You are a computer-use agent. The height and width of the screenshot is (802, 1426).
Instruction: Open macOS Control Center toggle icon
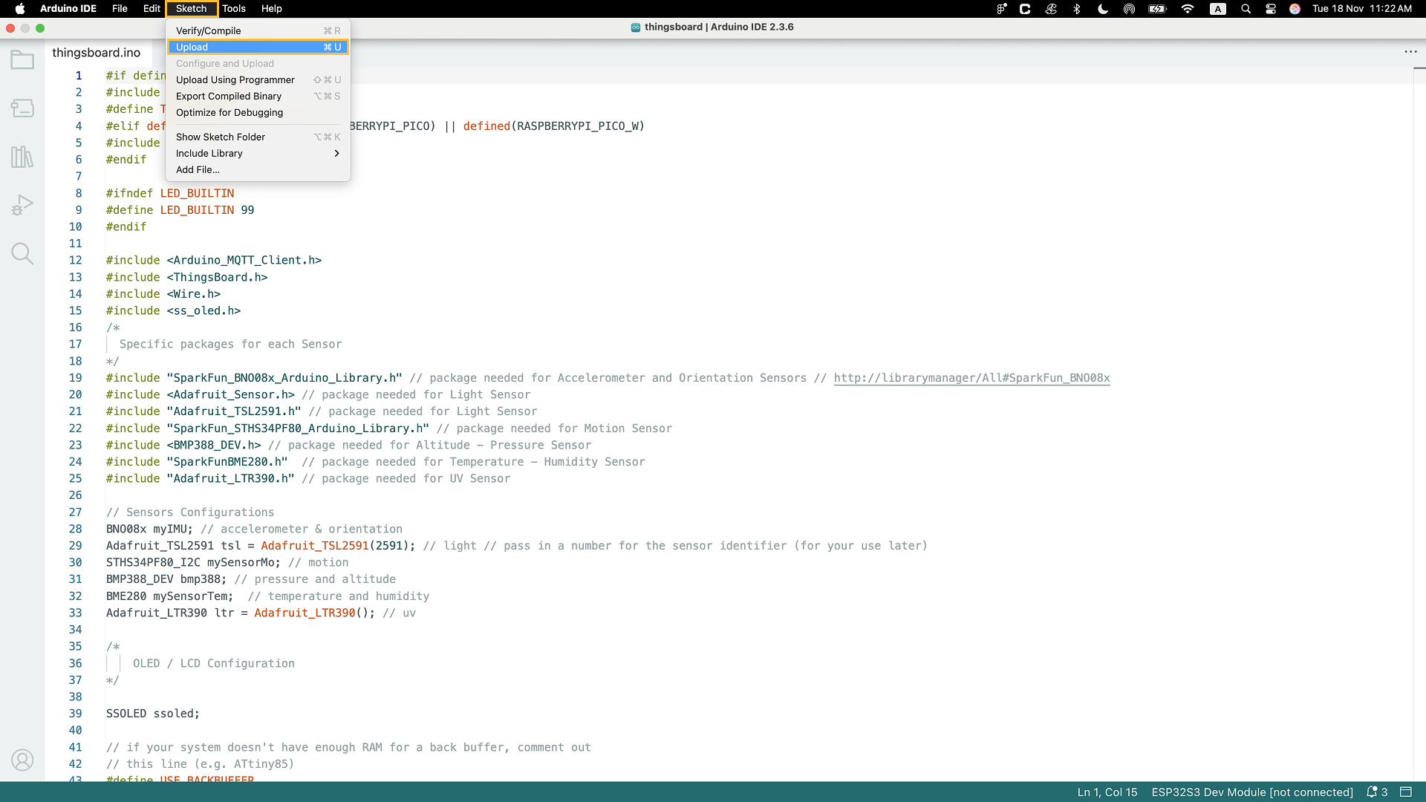(1271, 9)
